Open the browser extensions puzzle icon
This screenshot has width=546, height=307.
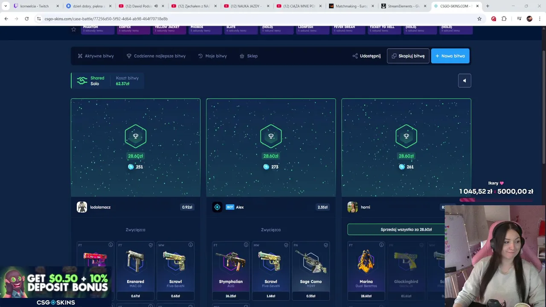(504, 19)
